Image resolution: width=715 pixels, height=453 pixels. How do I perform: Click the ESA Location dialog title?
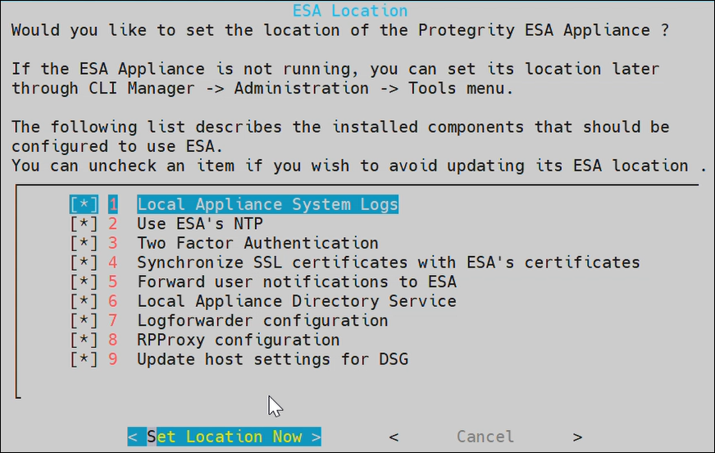(350, 11)
